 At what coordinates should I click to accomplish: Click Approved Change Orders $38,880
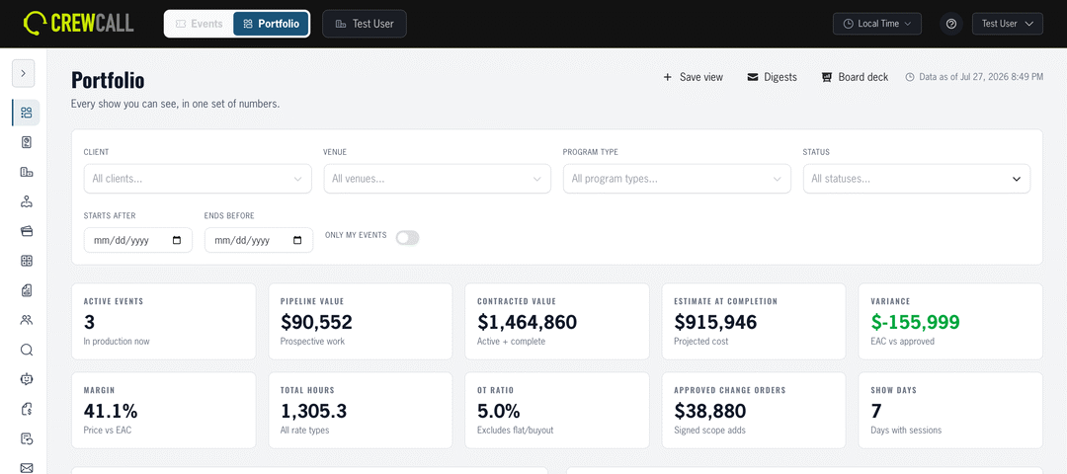click(709, 411)
